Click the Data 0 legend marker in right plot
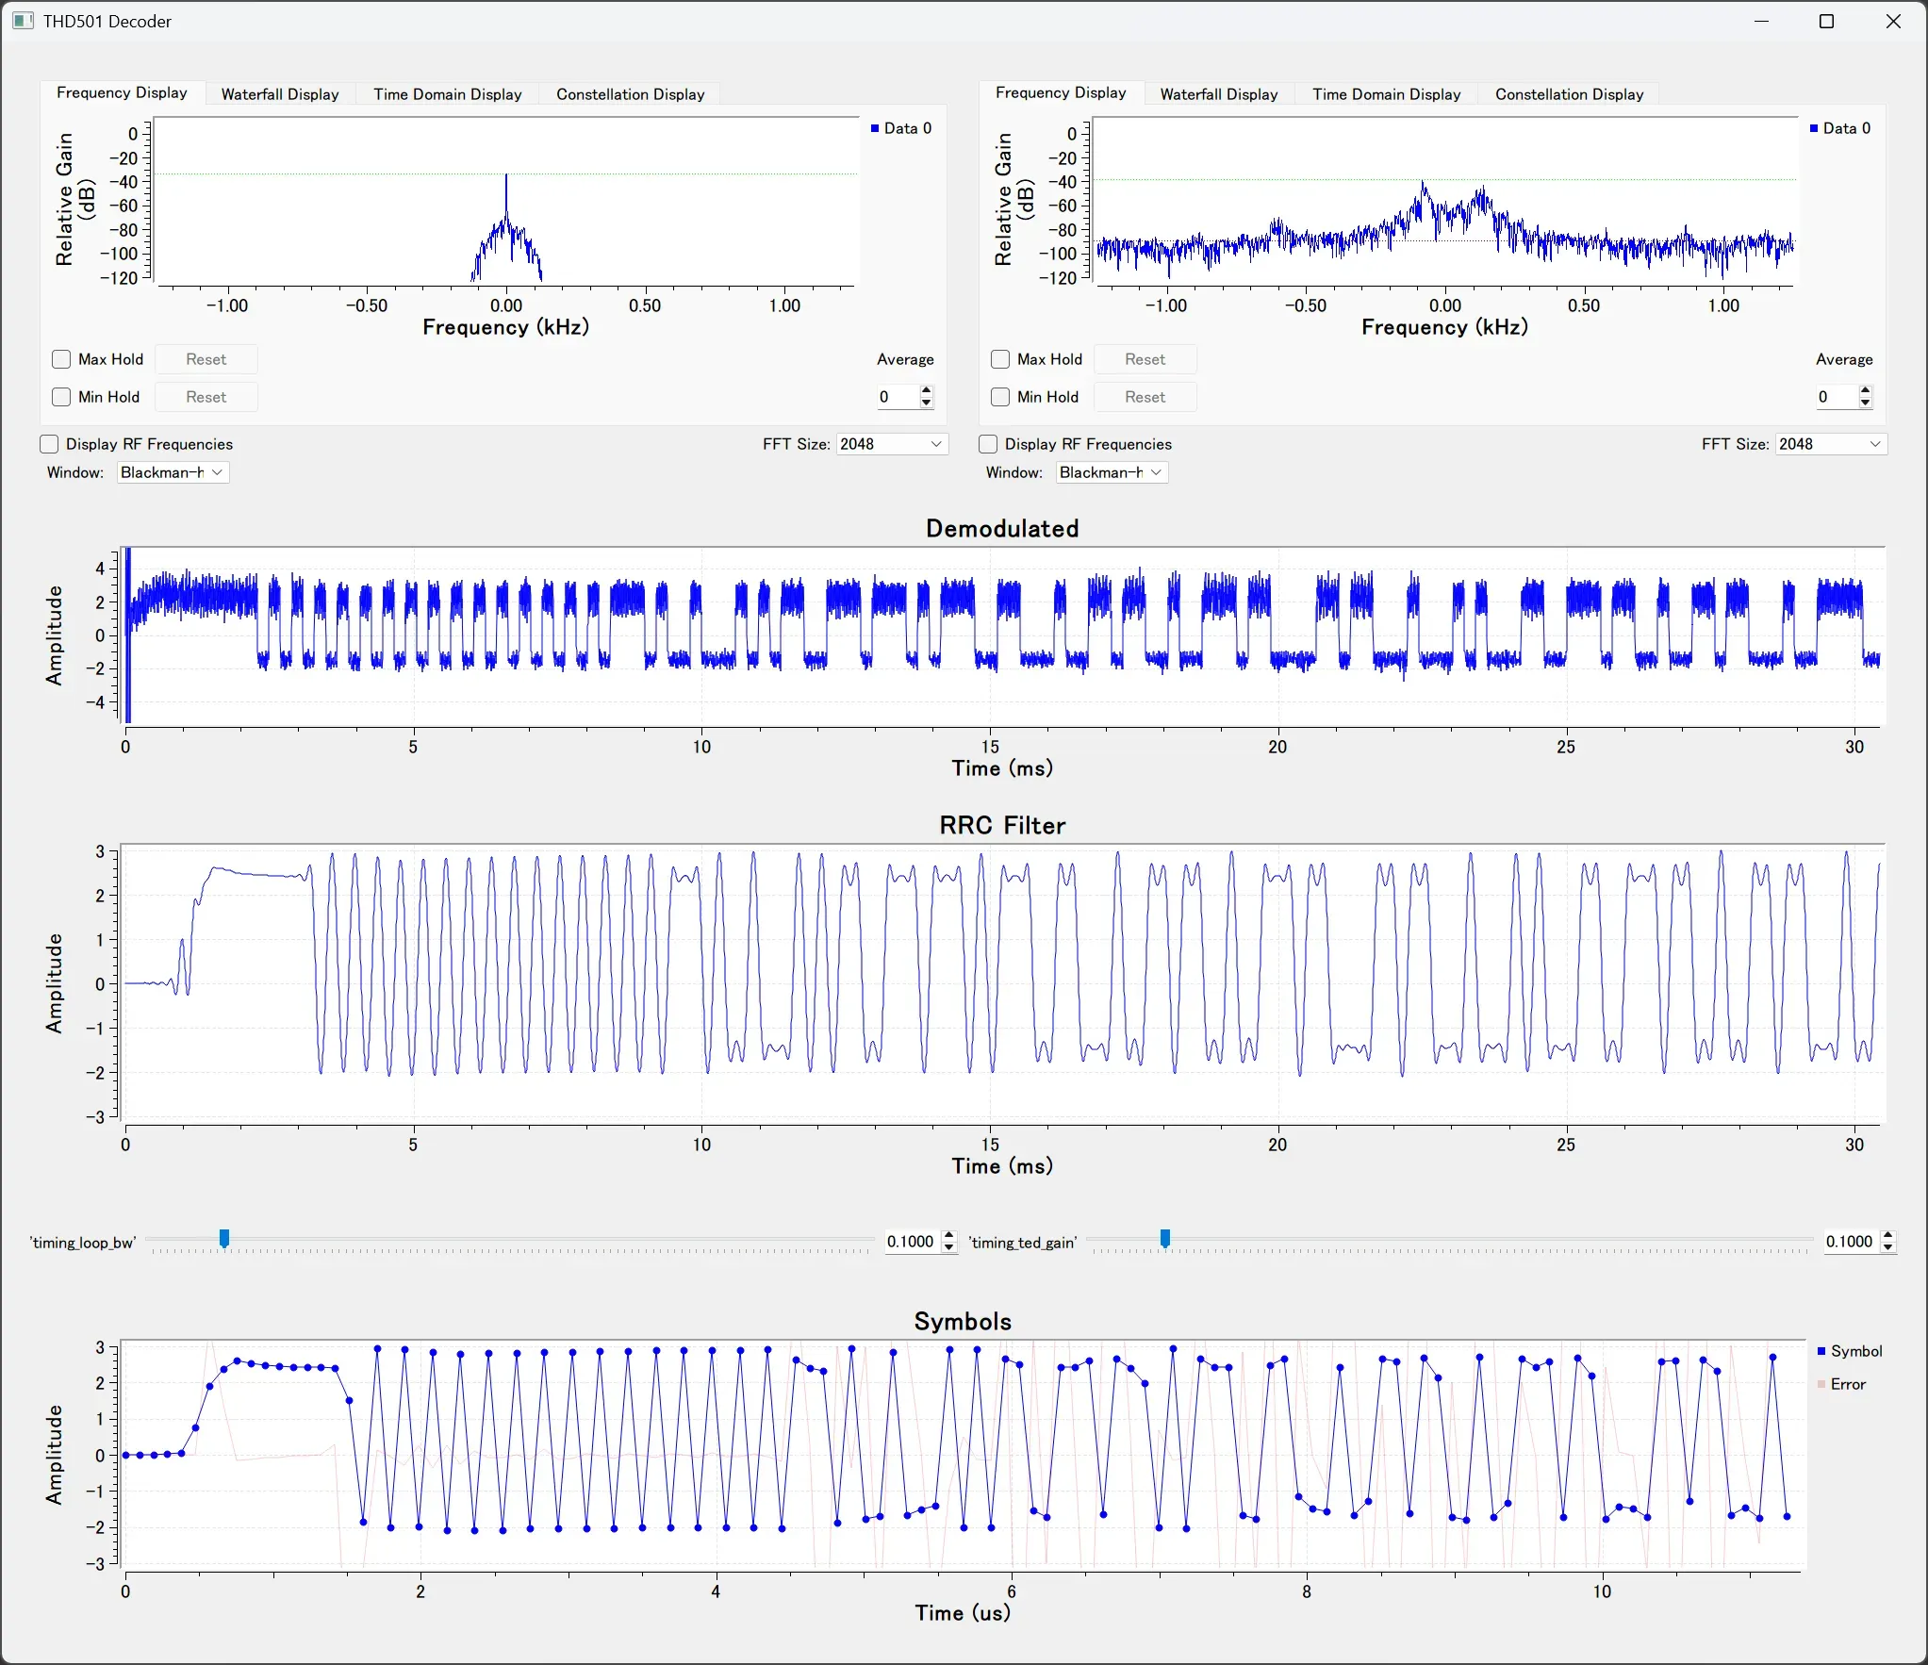The width and height of the screenshot is (1928, 1665). (x=1814, y=128)
